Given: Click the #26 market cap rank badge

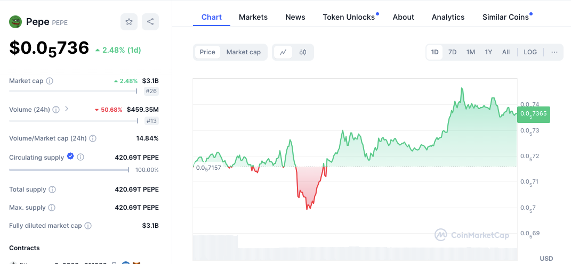Looking at the screenshot, I should [x=151, y=91].
